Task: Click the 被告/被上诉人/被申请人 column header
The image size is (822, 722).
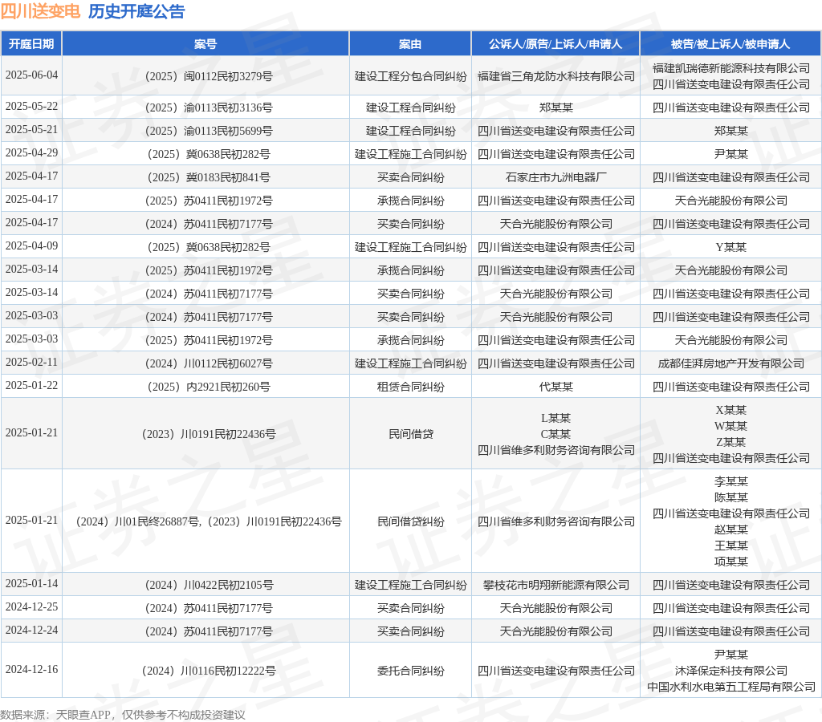Action: [730, 44]
